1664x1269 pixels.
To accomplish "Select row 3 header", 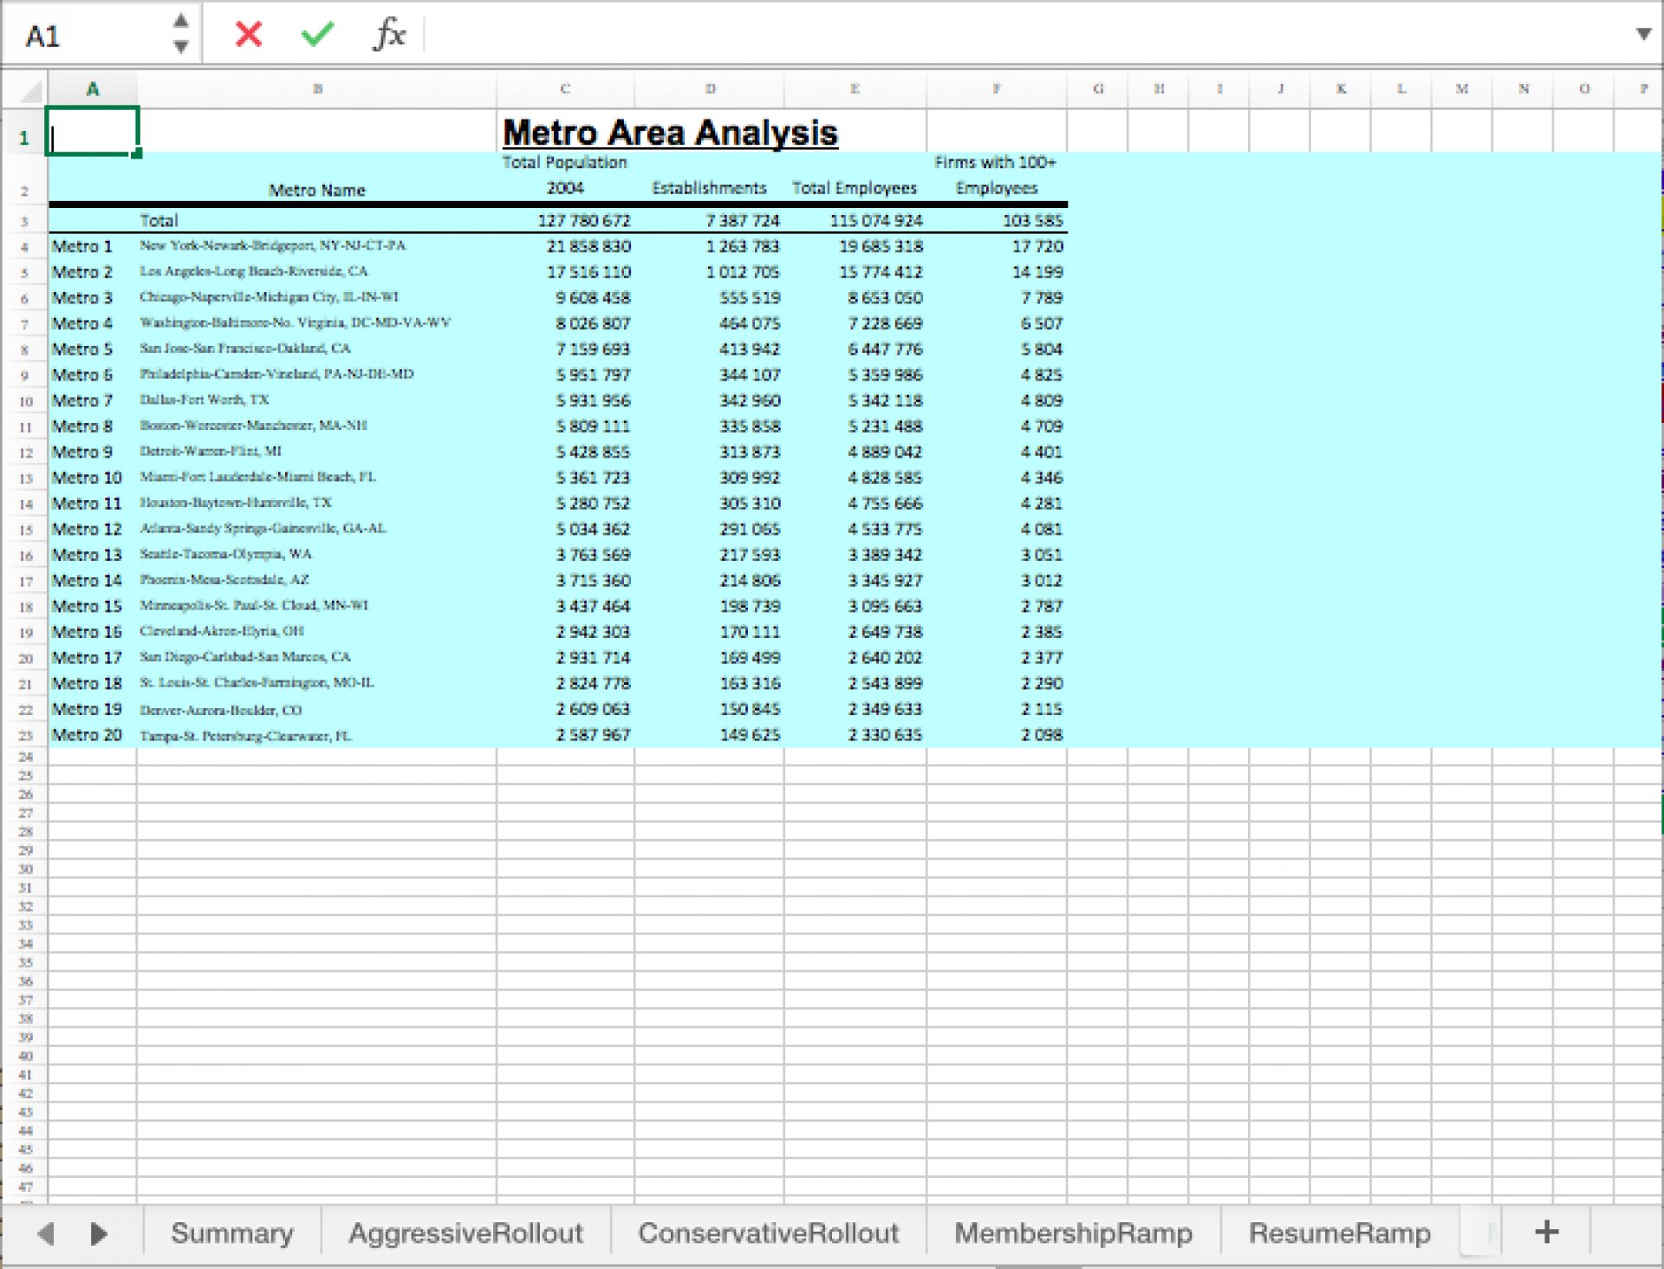I will click(x=24, y=222).
